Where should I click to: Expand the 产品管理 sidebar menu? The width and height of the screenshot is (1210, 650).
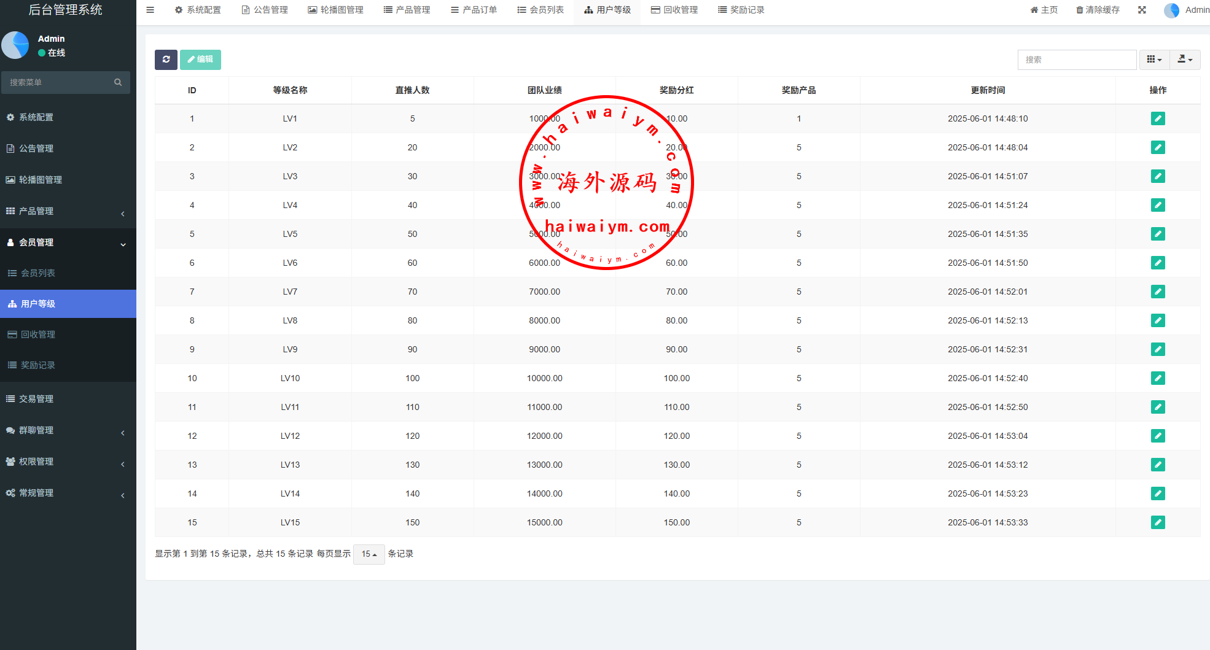tap(68, 211)
